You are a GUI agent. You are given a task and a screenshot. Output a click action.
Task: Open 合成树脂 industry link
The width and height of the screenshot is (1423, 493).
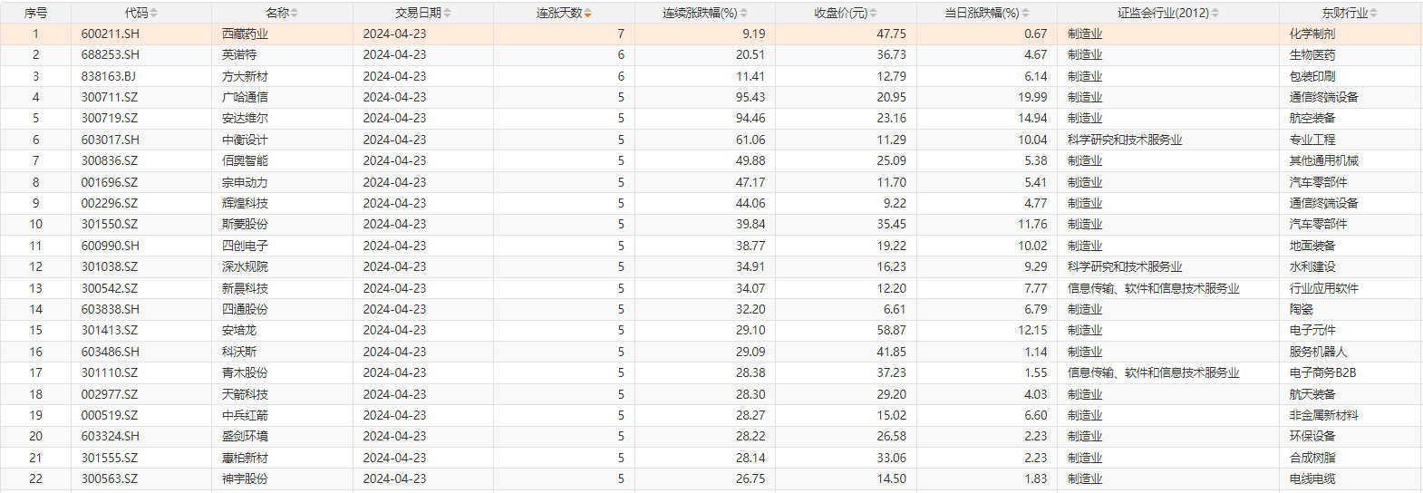(x=1312, y=458)
